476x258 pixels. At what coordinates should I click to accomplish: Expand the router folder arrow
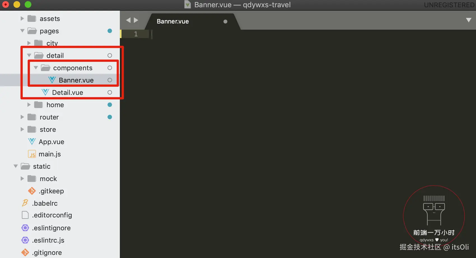[x=22, y=117]
